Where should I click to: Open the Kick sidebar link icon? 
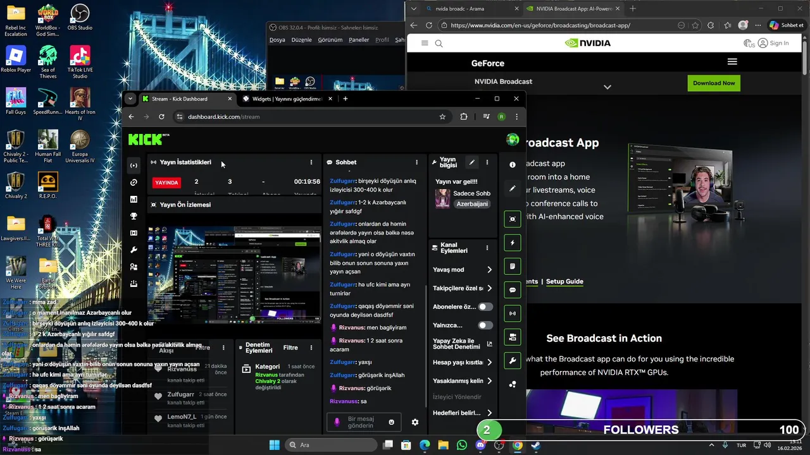pos(134,183)
